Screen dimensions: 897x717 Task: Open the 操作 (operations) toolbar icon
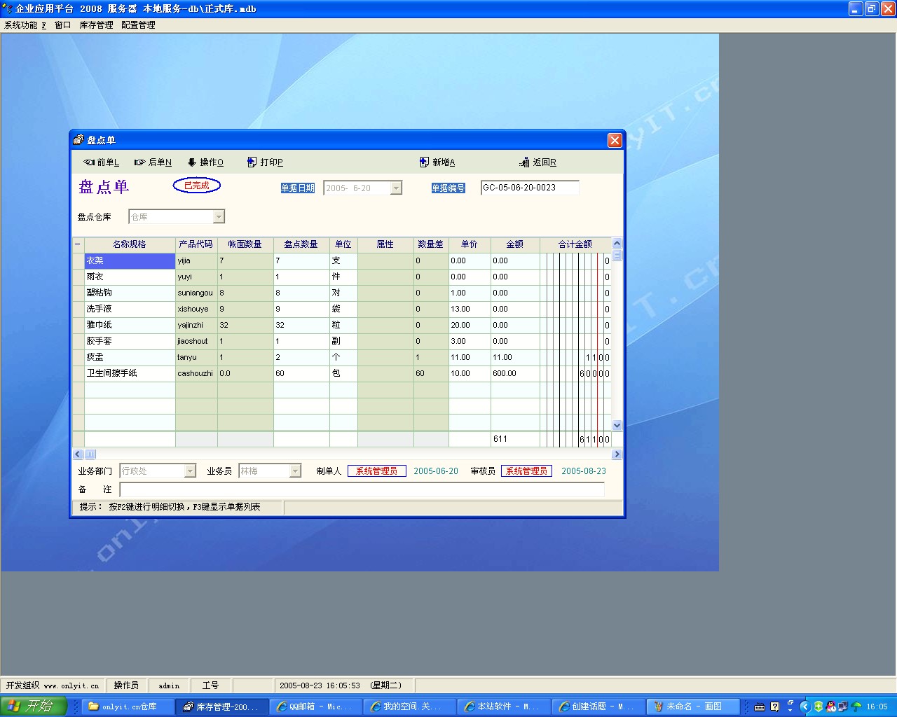click(192, 162)
